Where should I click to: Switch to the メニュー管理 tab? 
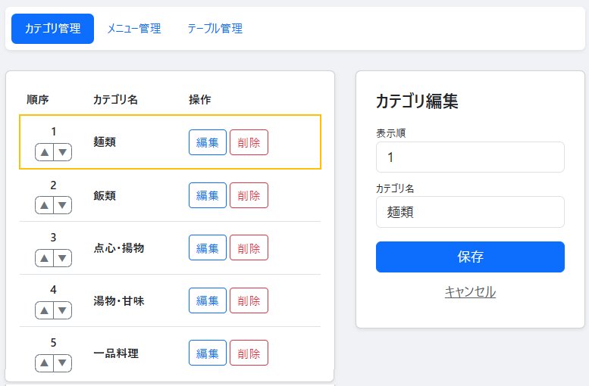tap(134, 29)
